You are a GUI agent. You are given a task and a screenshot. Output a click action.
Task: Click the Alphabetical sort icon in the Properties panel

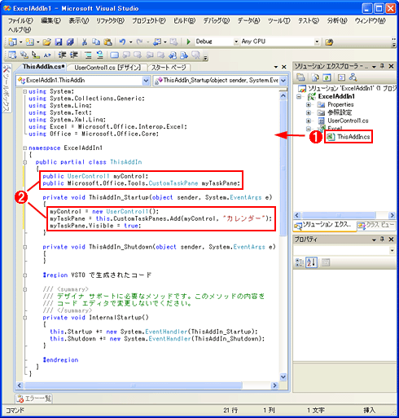(311, 262)
